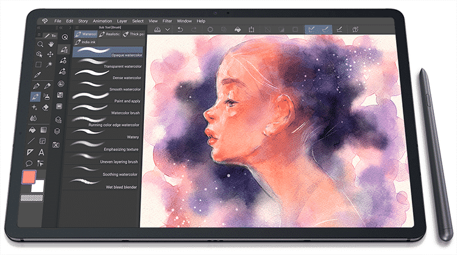Toggle Snap to Ruler
The width and height of the screenshot is (457, 255).
(311, 29)
